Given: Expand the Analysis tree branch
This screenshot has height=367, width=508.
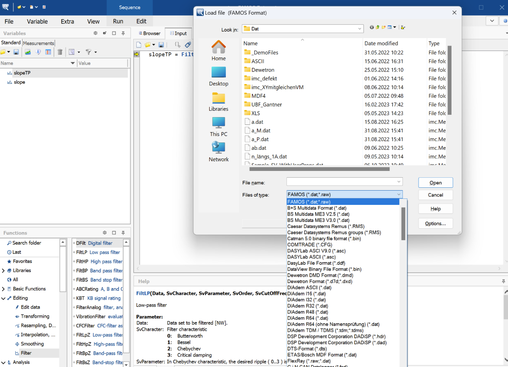Looking at the screenshot, I should [x=3, y=362].
